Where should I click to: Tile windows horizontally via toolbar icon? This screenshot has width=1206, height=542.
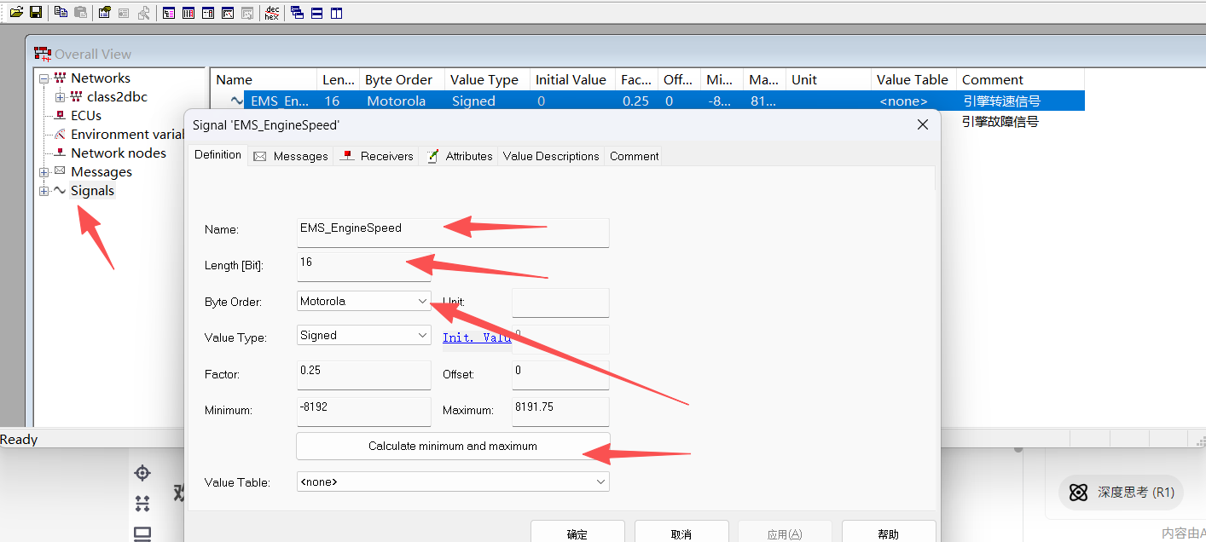316,13
